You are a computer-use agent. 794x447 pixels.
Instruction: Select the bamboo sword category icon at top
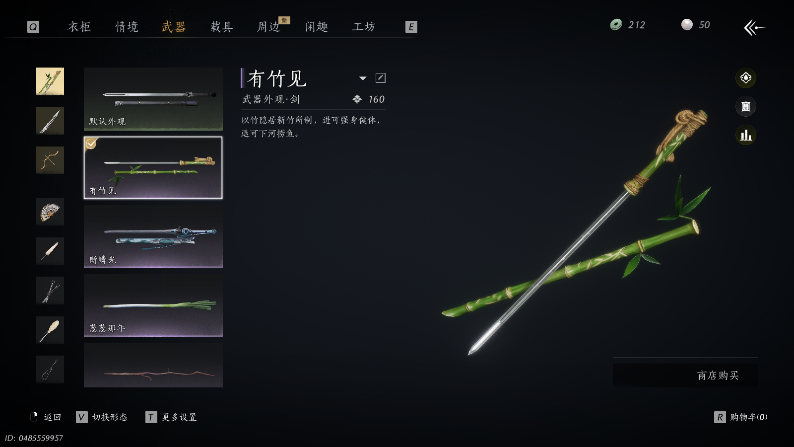click(50, 81)
